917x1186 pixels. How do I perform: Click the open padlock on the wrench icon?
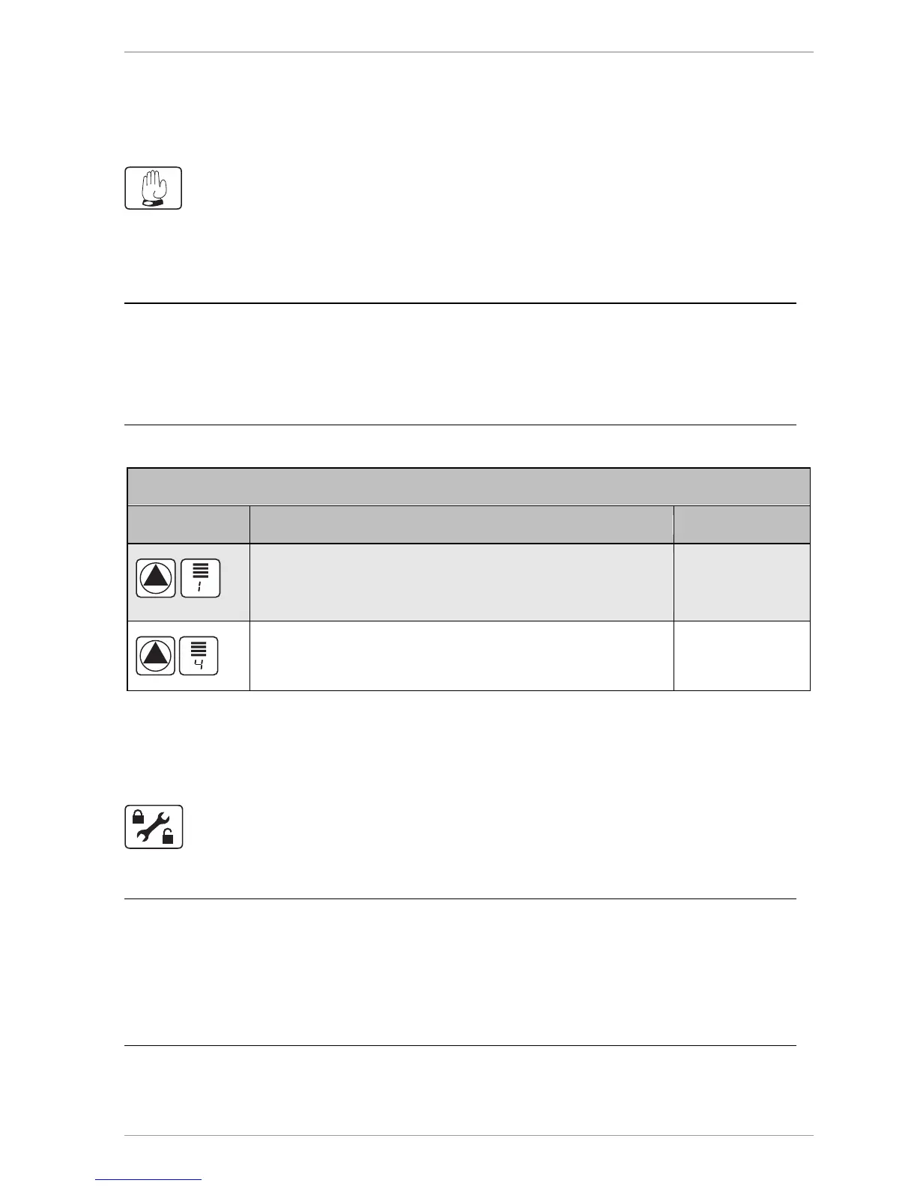tap(168, 836)
